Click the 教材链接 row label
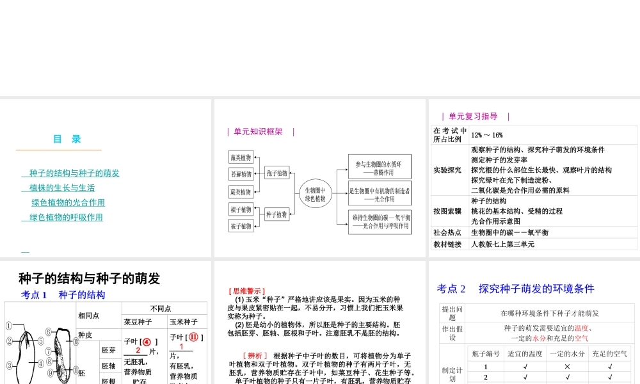640x384 pixels. click(x=447, y=244)
